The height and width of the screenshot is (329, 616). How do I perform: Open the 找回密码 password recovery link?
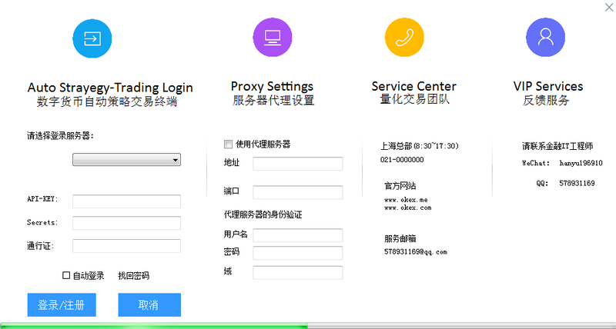pos(133,276)
